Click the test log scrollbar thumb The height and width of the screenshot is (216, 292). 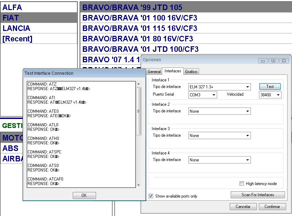[139, 111]
